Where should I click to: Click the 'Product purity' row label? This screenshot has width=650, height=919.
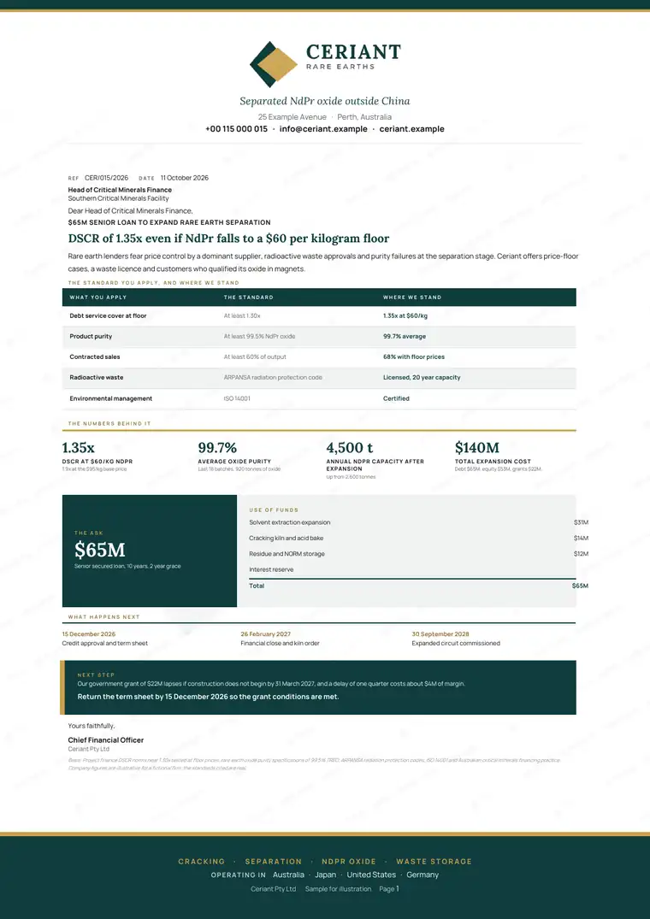(91, 337)
